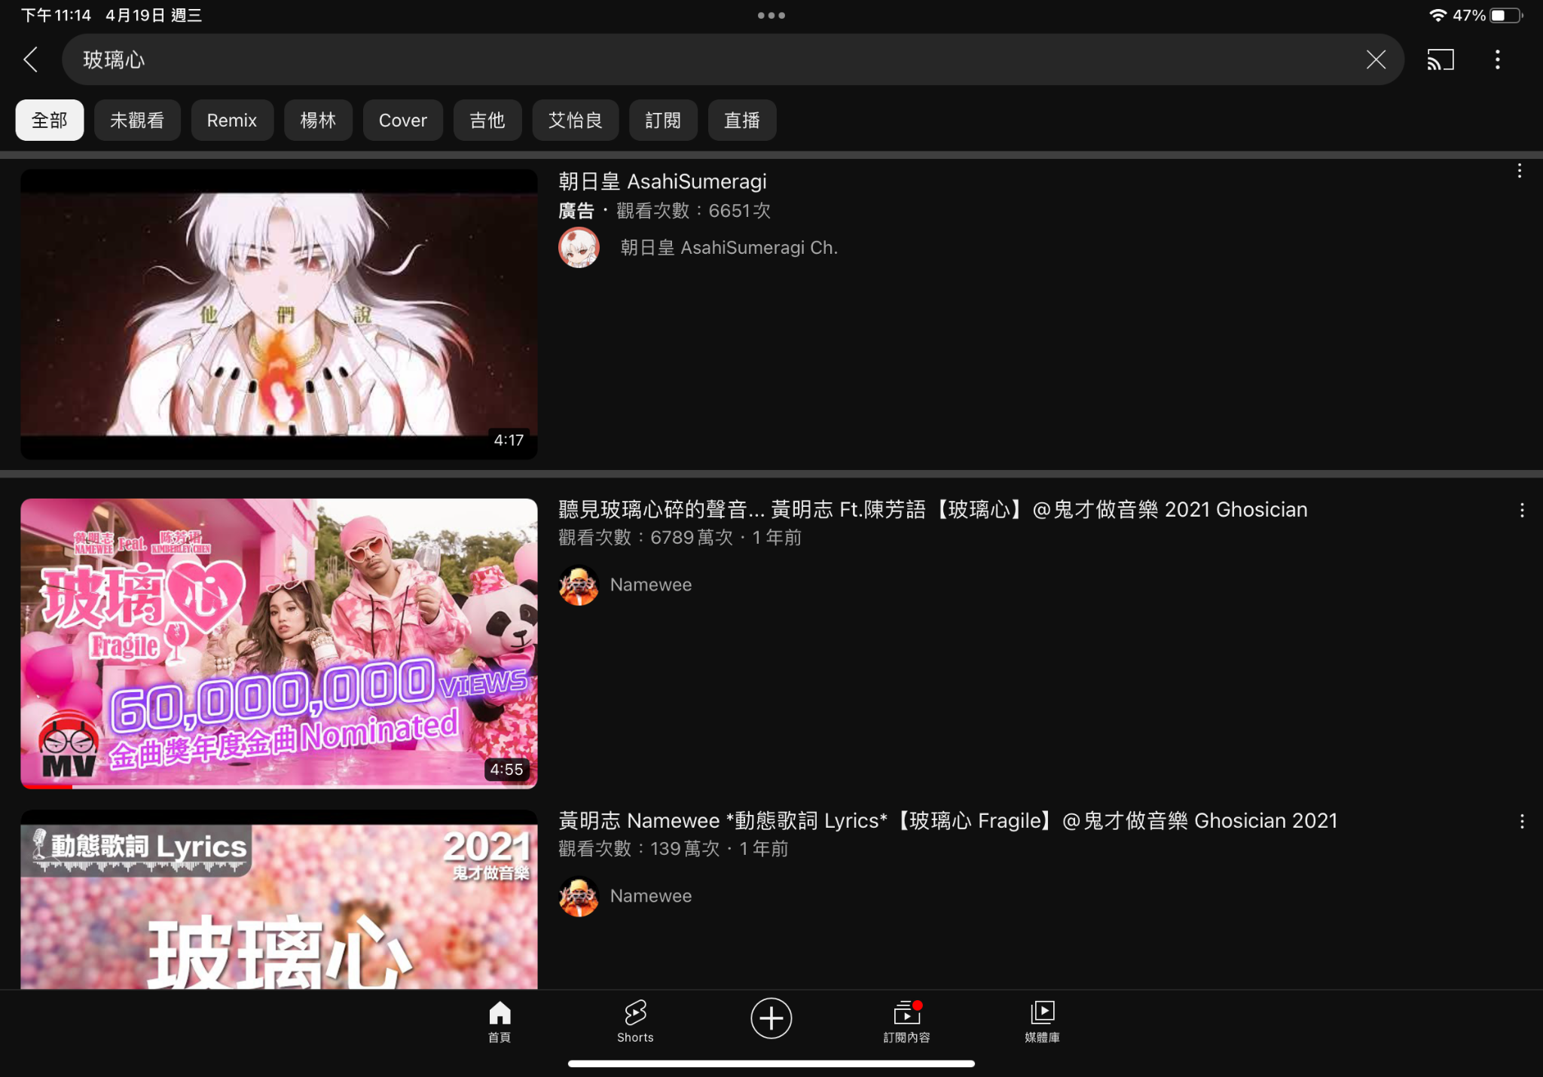Tap the 廣告 ad label
Image resolution: width=1543 pixels, height=1077 pixels.
576,211
